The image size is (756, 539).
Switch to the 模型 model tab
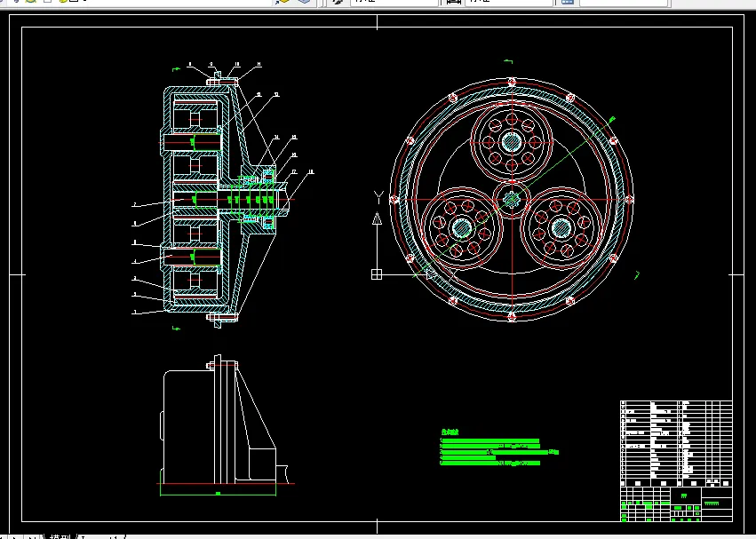click(60, 536)
